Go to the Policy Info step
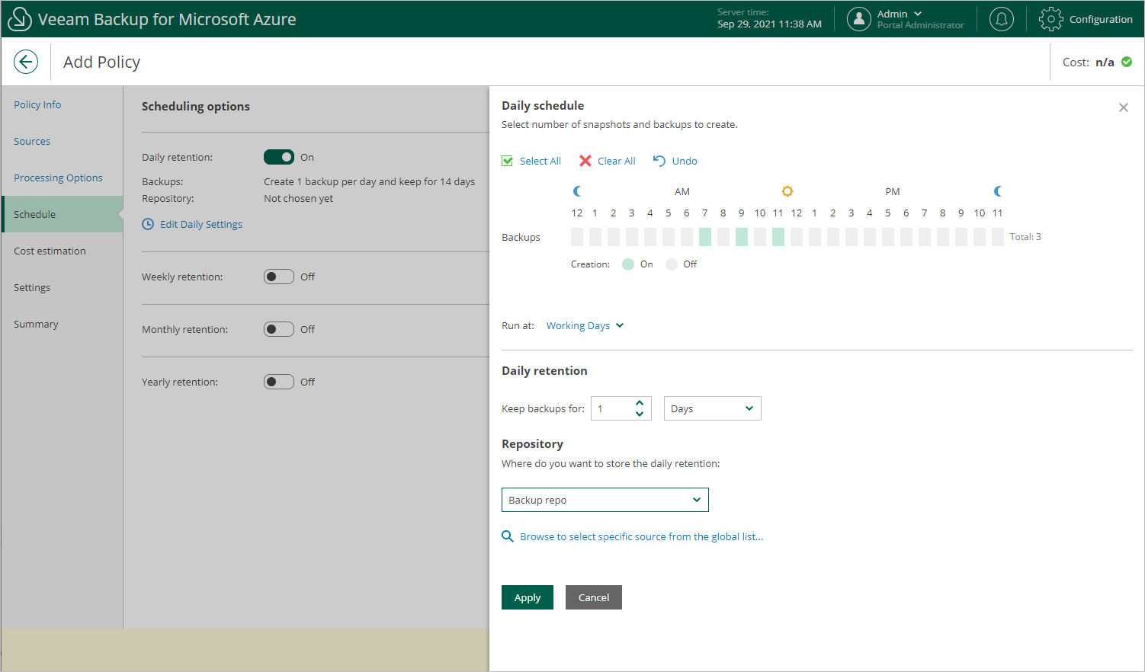The image size is (1145, 672). click(x=37, y=104)
